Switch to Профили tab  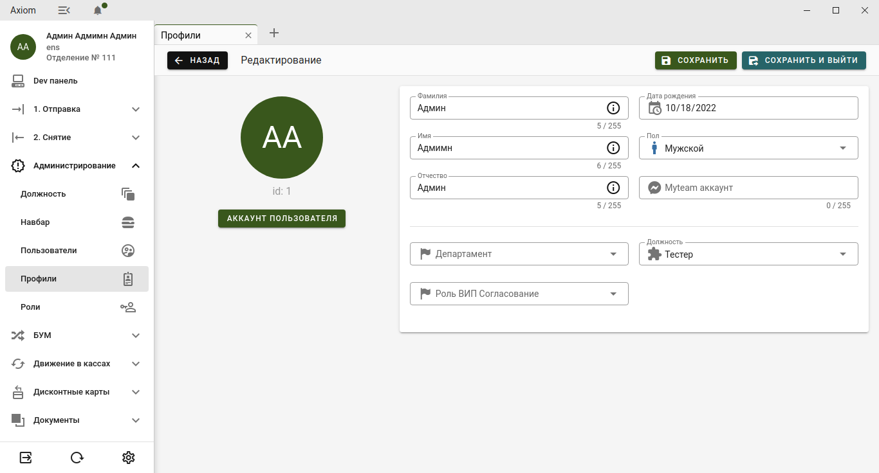coord(206,35)
